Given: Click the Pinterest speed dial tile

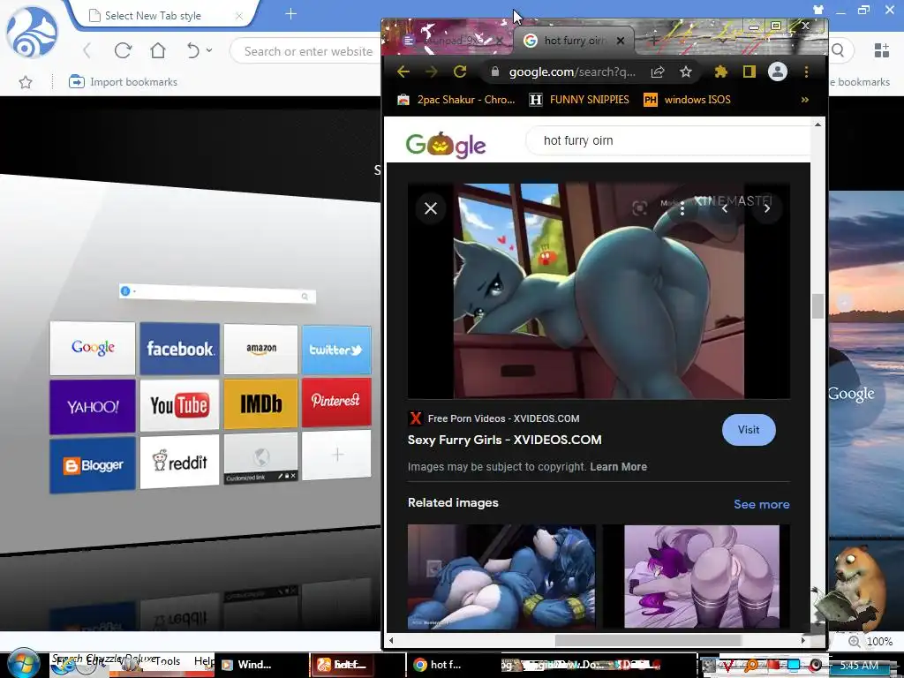Looking at the screenshot, I should (336, 402).
